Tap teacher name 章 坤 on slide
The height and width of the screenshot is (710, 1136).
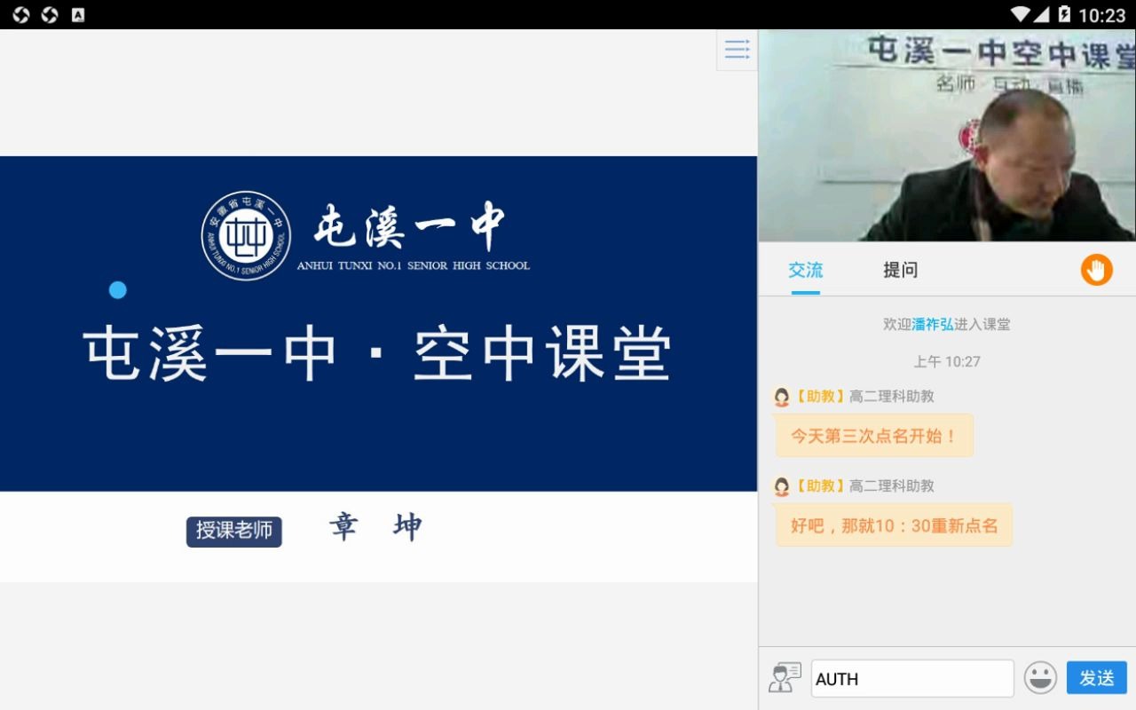[375, 527]
